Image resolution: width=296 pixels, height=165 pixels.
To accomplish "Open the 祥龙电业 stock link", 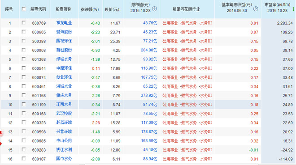I will click(x=64, y=23).
